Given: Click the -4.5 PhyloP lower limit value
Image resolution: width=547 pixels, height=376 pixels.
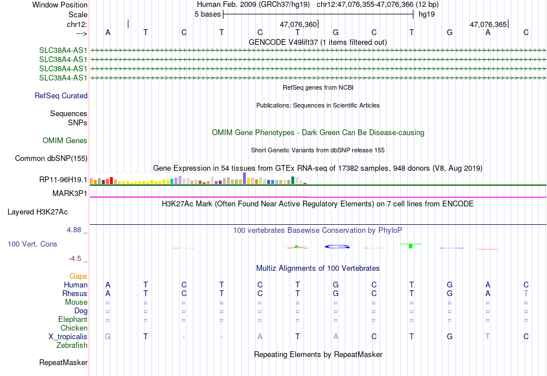Looking at the screenshot, I should 75,259.
